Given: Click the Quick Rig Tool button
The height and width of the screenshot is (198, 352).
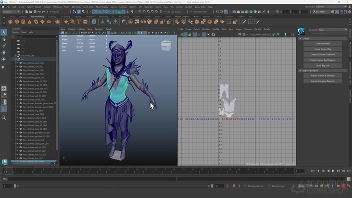Looking at the screenshot, I should point(323,66).
